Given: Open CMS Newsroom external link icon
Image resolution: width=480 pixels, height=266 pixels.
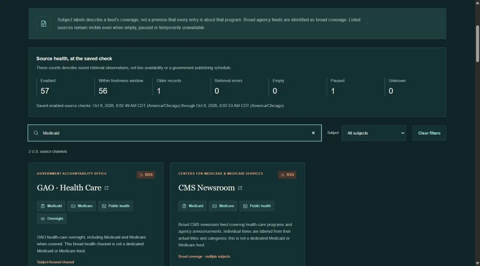Looking at the screenshot, I should [240, 188].
